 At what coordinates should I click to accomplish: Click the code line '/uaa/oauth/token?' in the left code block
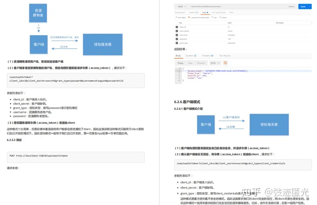point(21,77)
